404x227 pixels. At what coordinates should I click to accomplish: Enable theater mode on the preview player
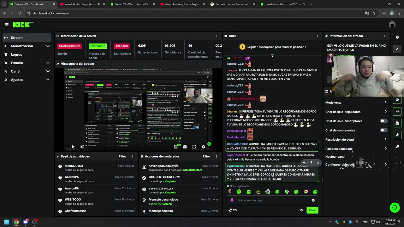pyautogui.click(x=185, y=147)
